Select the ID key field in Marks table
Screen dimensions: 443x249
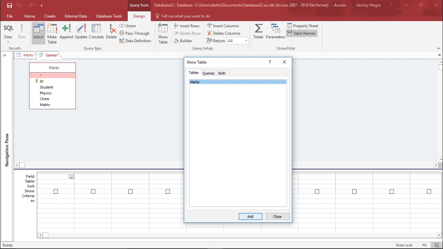[x=42, y=82]
